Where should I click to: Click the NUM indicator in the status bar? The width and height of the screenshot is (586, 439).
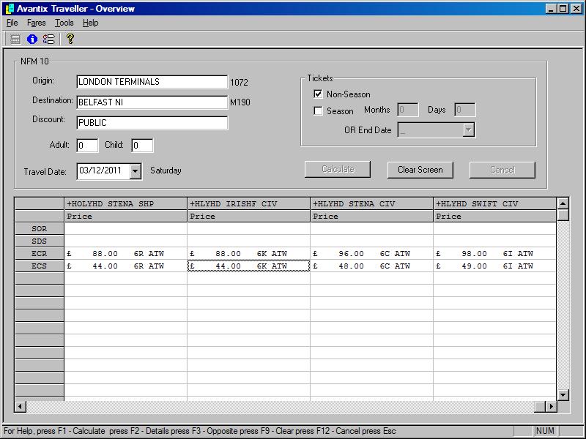(x=545, y=431)
